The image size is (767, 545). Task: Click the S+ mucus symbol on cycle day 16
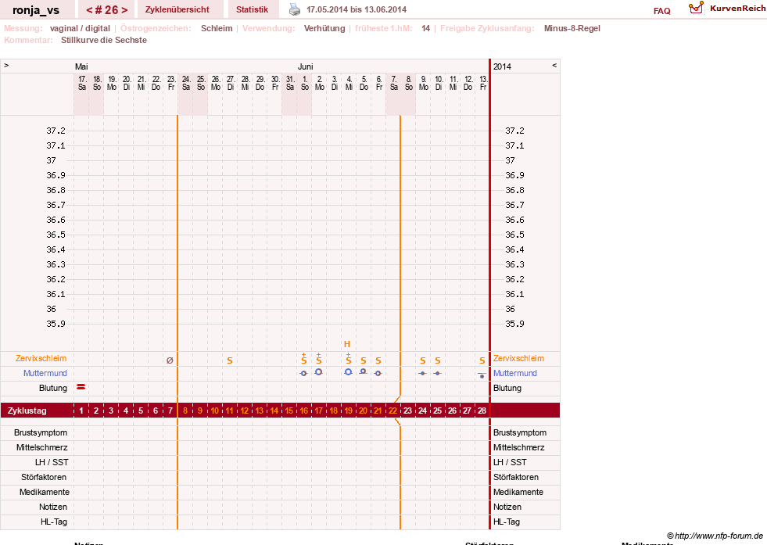coord(304,359)
